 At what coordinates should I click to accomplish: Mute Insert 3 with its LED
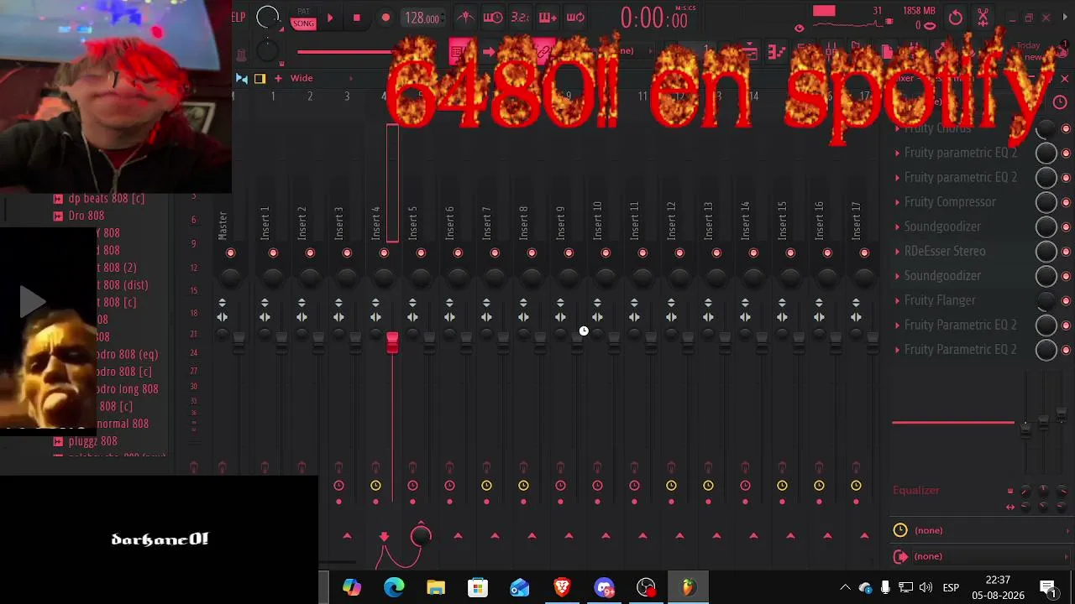347,253
